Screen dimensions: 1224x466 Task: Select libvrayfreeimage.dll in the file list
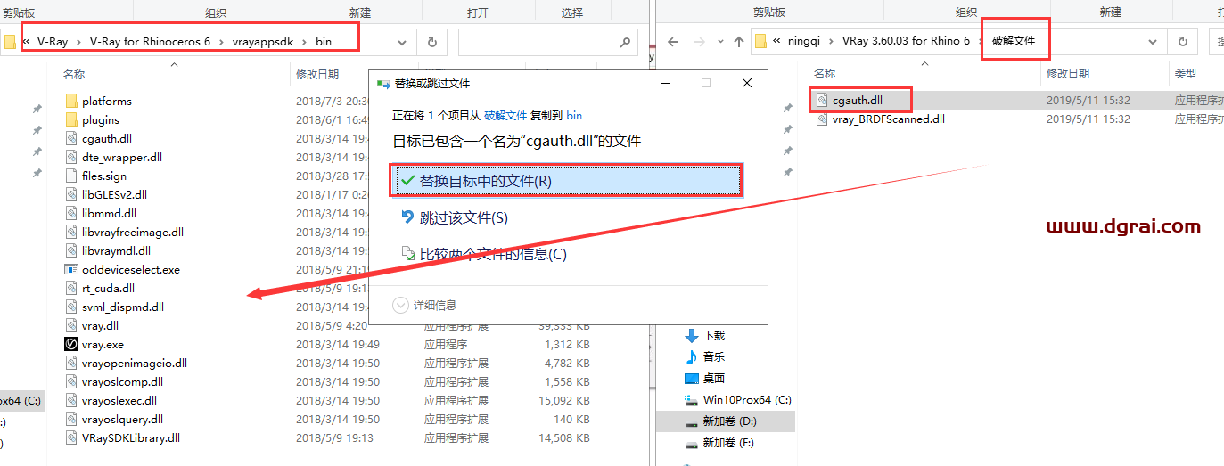pos(132,233)
